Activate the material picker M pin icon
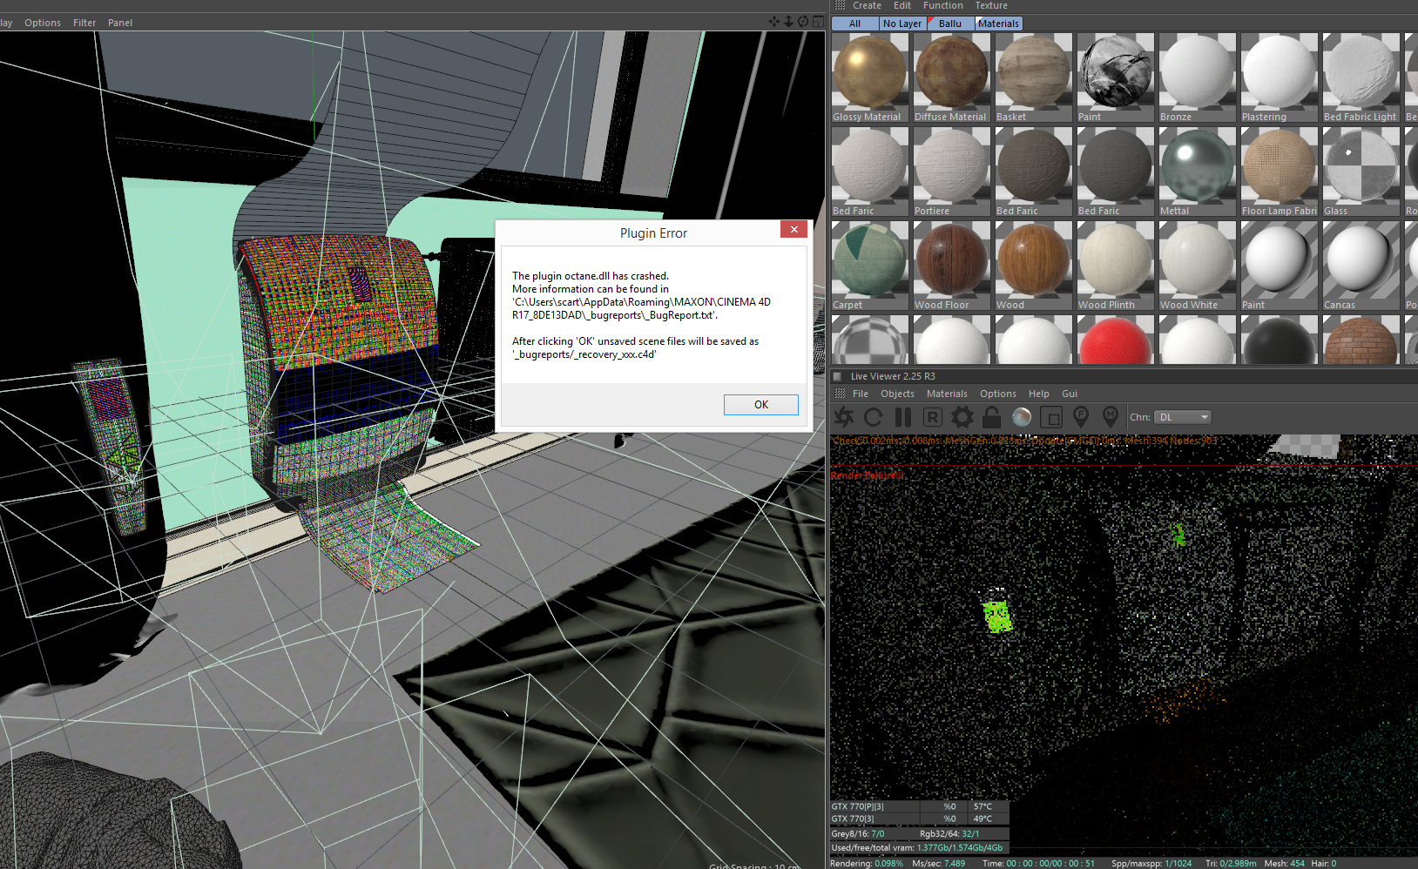This screenshot has width=1418, height=869. tap(1111, 416)
